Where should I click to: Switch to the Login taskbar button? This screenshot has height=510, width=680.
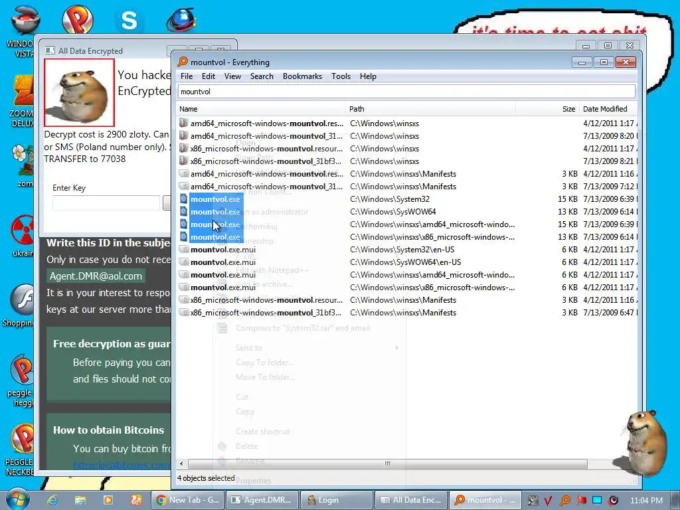[x=336, y=500]
